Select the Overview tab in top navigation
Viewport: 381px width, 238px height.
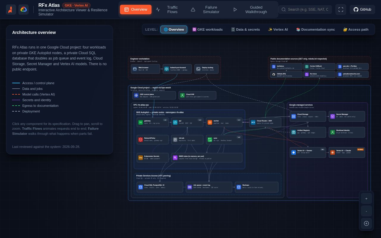point(136,10)
